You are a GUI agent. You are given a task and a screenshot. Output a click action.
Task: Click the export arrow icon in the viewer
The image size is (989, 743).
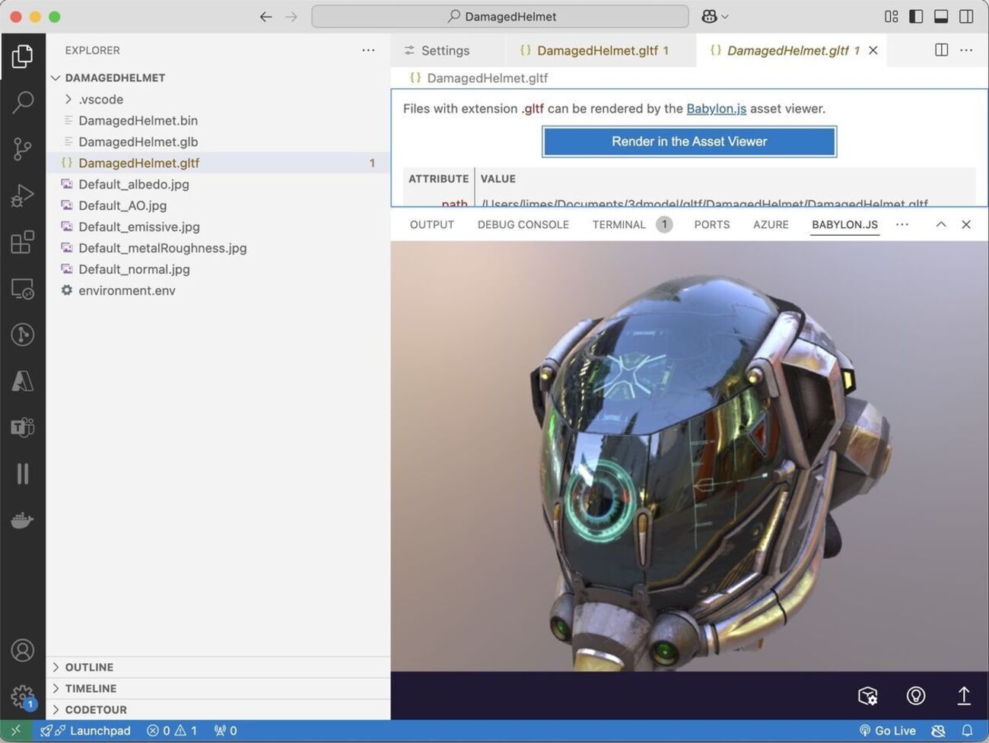click(963, 695)
